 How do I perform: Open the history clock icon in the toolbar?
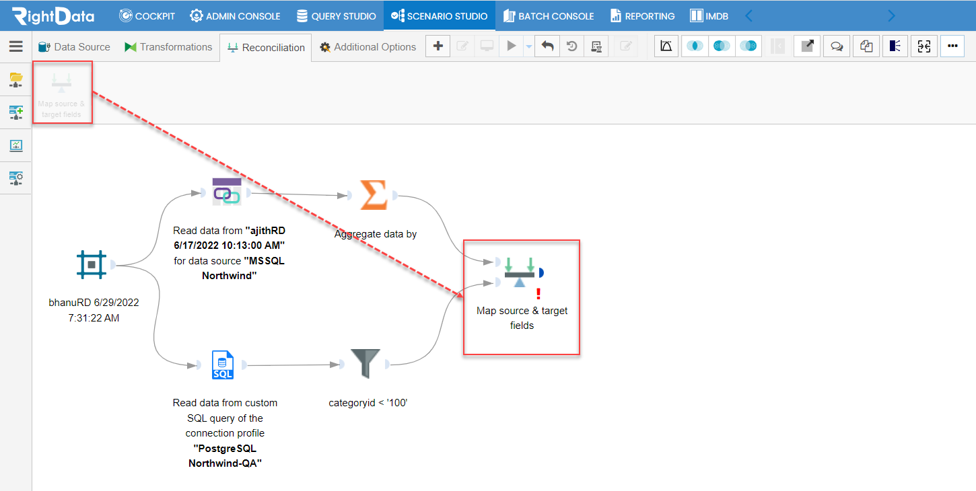571,46
